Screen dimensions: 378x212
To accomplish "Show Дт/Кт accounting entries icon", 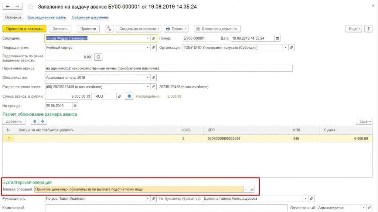I will pos(109,29).
